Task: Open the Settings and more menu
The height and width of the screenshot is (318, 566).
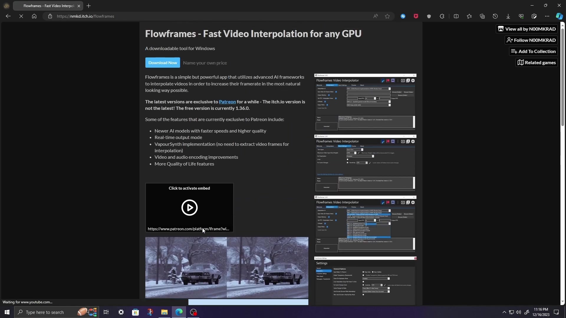Action: [547, 16]
